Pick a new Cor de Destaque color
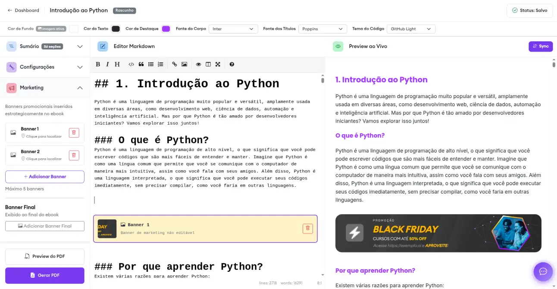The height and width of the screenshot is (289, 557). tap(166, 29)
